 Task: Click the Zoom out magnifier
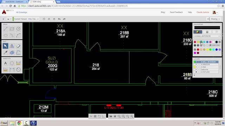[x=128, y=116]
